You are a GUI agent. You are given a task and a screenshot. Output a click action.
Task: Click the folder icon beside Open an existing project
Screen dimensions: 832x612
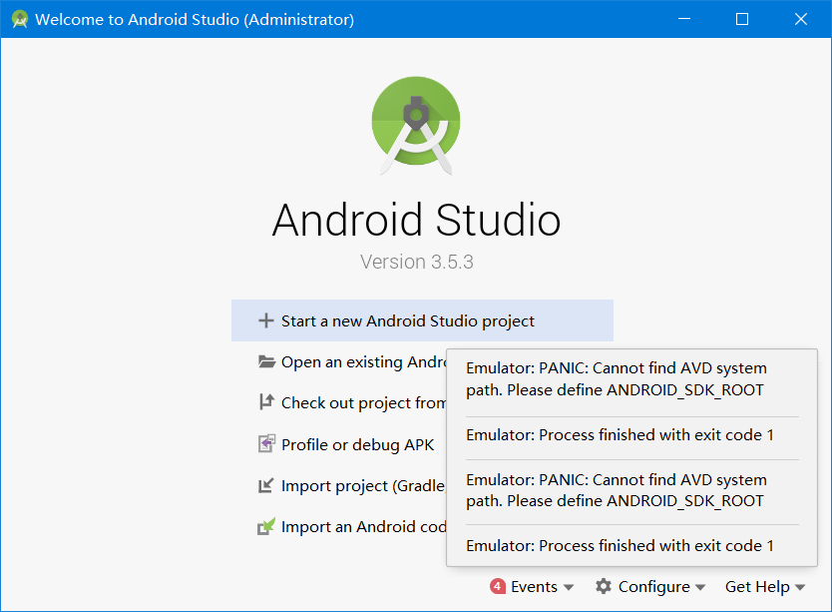tap(265, 361)
